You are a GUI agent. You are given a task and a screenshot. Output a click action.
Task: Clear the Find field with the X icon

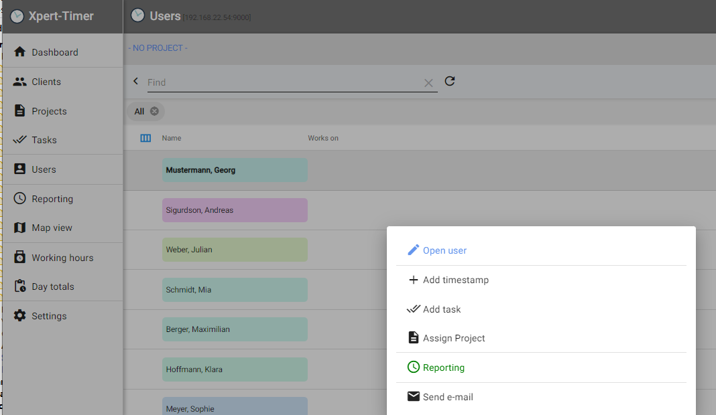tap(428, 83)
